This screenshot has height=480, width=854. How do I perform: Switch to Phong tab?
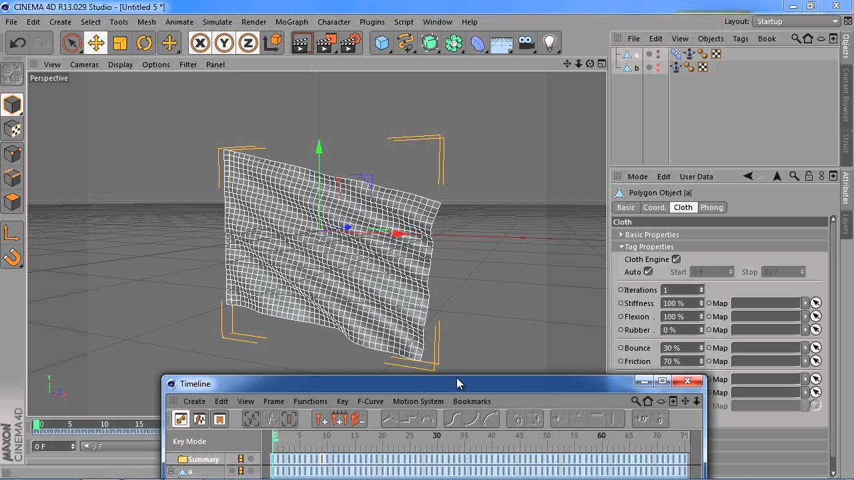click(711, 207)
